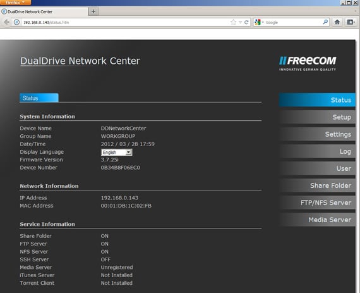Click the SSH Server OFF status

(x=105, y=259)
